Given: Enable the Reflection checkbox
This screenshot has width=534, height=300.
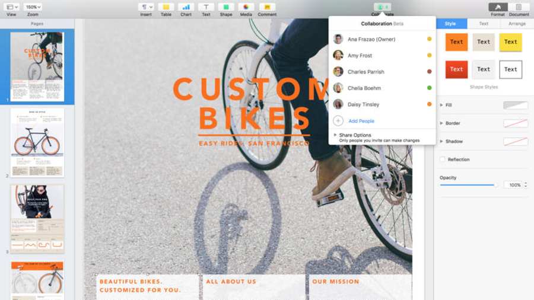Looking at the screenshot, I should click(443, 159).
